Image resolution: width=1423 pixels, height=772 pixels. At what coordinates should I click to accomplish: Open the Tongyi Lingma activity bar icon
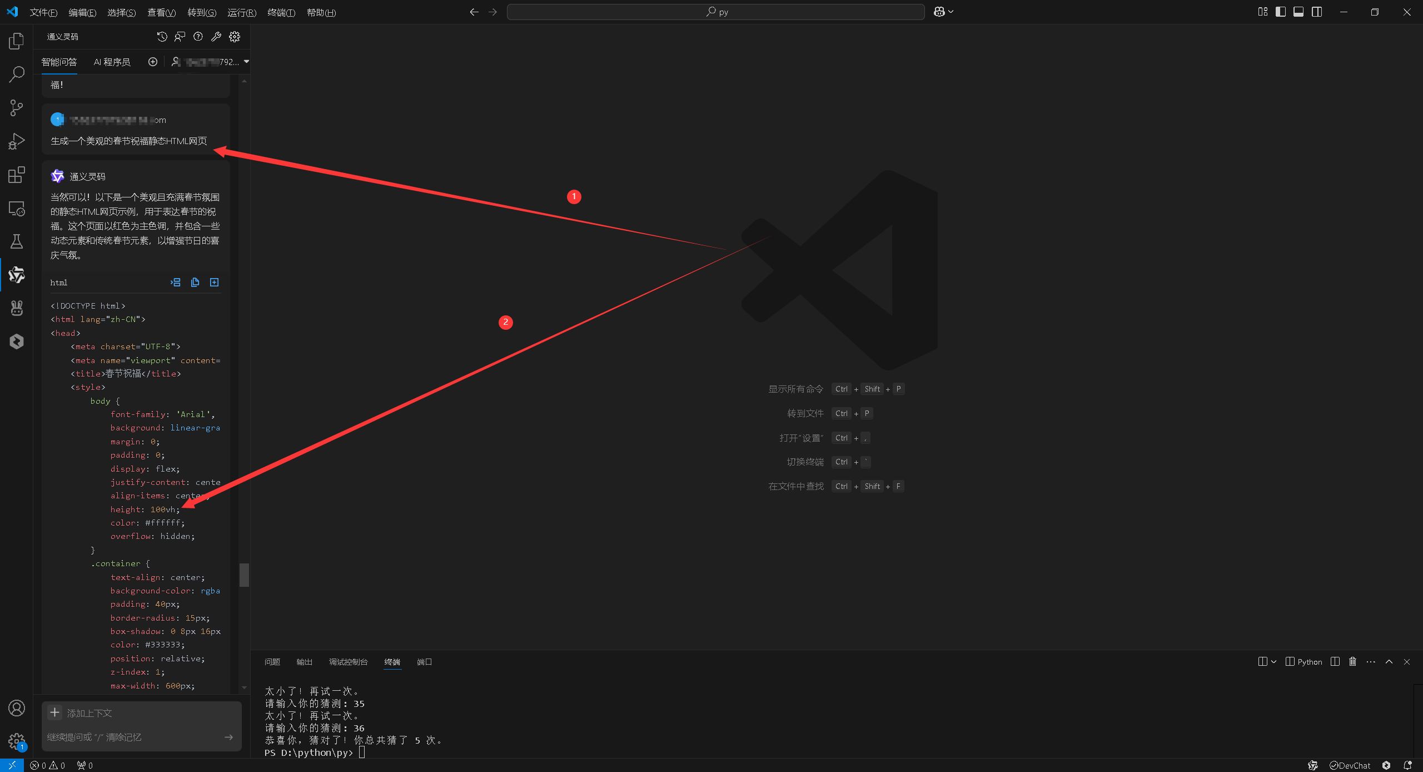point(17,275)
